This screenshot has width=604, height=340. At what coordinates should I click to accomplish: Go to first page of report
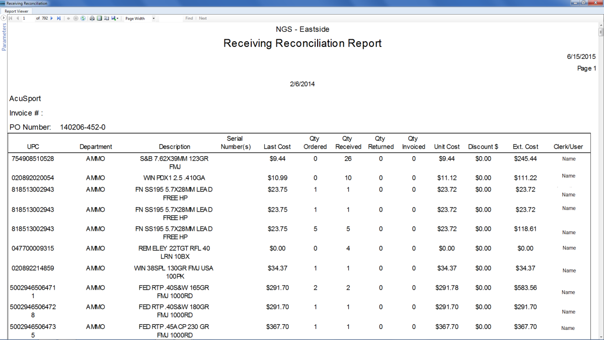click(x=11, y=18)
